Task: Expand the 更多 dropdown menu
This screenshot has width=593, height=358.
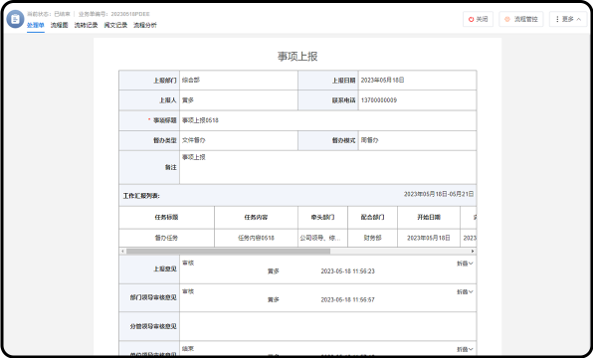Action: (x=568, y=19)
